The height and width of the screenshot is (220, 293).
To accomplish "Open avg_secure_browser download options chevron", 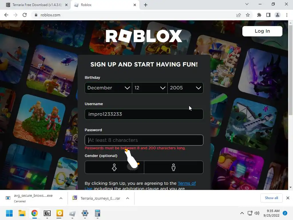I will click(61, 198).
